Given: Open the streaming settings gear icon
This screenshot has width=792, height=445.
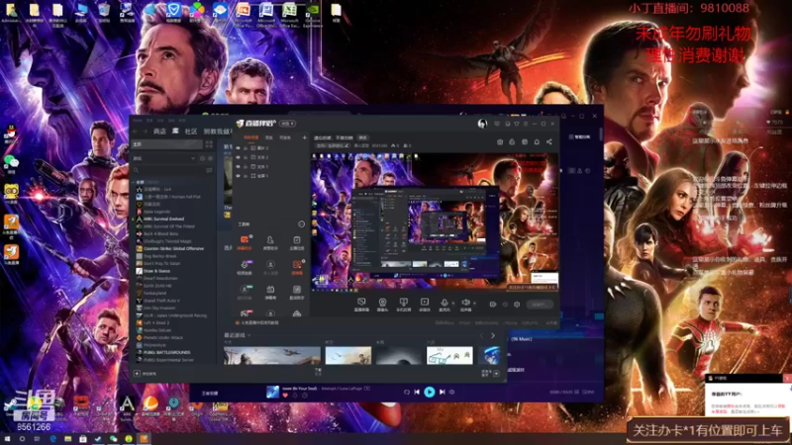Looking at the screenshot, I should pyautogui.click(x=517, y=305).
